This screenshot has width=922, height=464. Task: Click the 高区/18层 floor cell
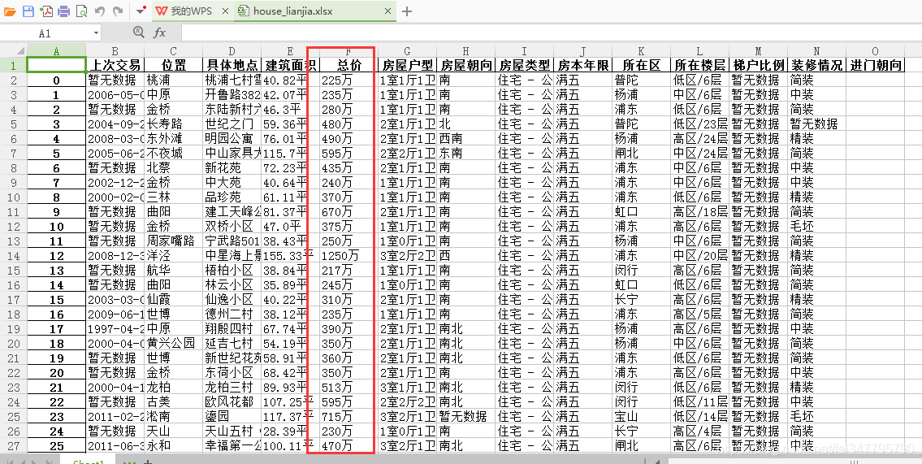click(x=699, y=211)
